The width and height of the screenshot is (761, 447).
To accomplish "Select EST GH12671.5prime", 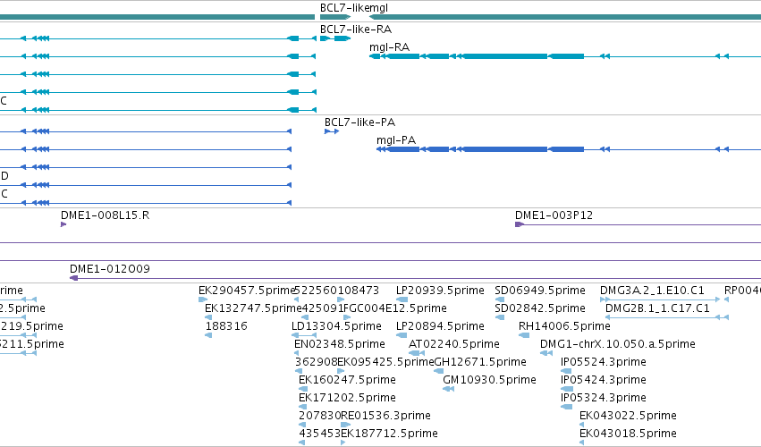I will [480, 362].
